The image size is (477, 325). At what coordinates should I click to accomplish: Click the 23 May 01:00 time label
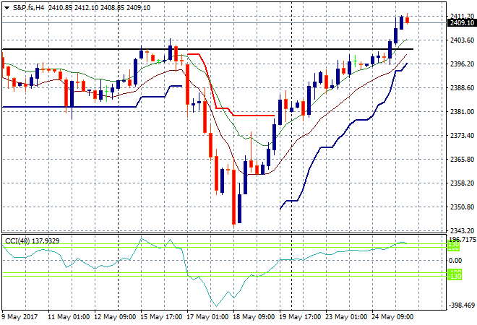click(x=346, y=317)
